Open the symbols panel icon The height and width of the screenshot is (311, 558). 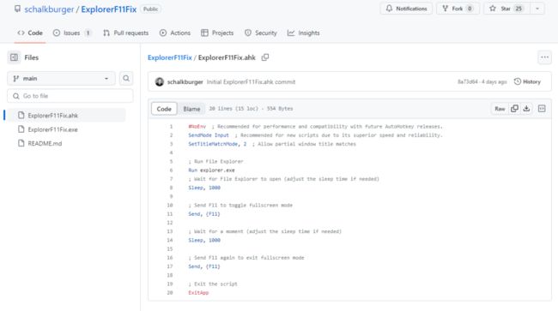(x=542, y=109)
